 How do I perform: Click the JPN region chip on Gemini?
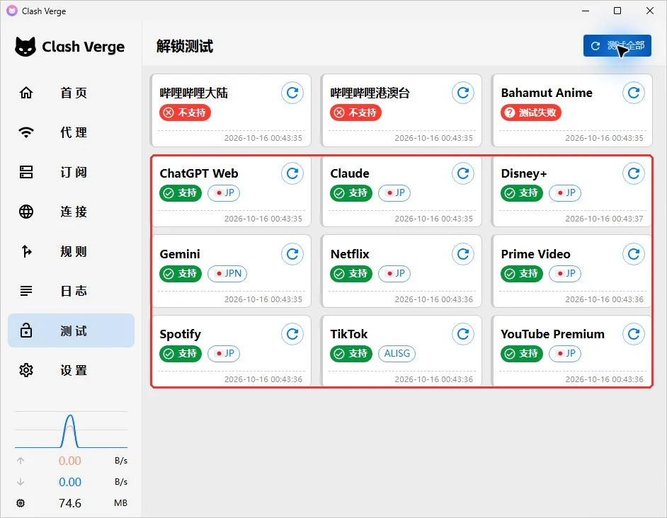[x=227, y=273]
